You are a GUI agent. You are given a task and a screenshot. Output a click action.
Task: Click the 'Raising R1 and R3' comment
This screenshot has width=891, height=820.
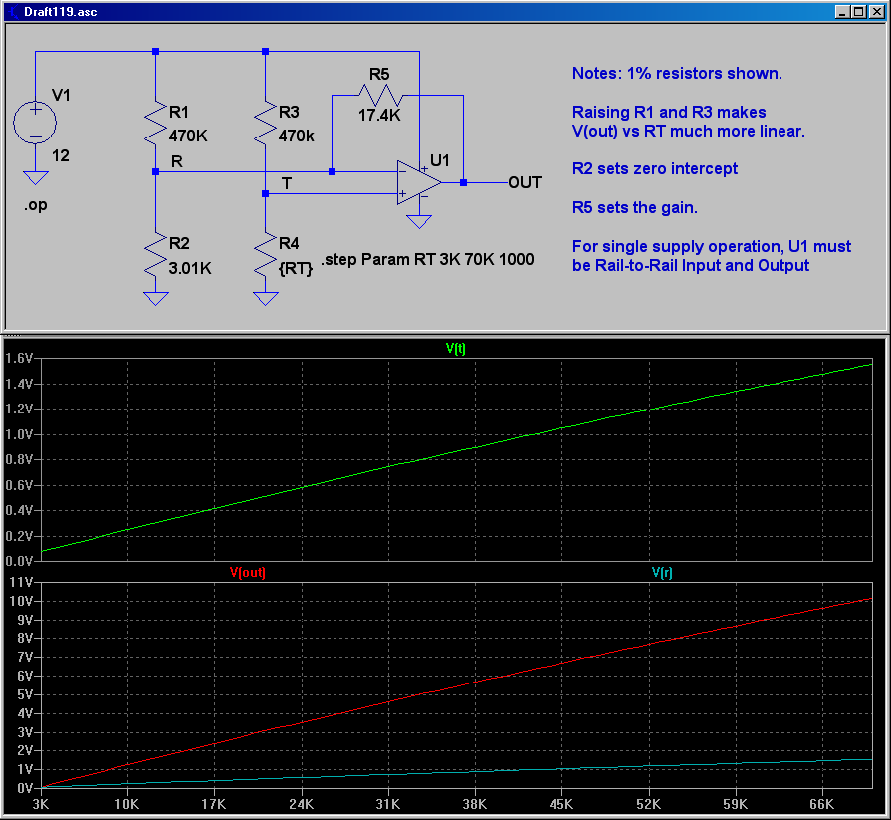click(689, 122)
